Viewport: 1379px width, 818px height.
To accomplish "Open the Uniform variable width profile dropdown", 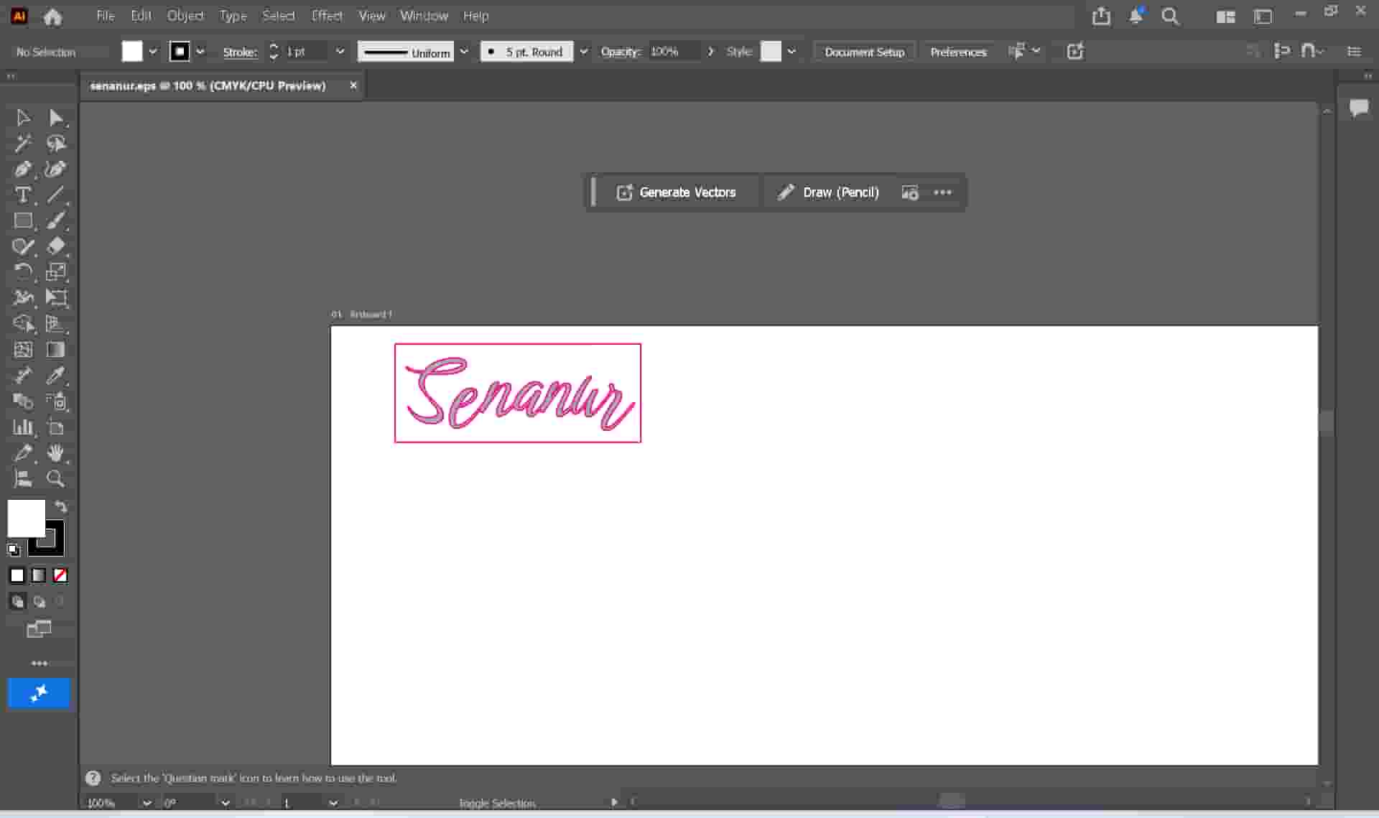I will pyautogui.click(x=464, y=52).
